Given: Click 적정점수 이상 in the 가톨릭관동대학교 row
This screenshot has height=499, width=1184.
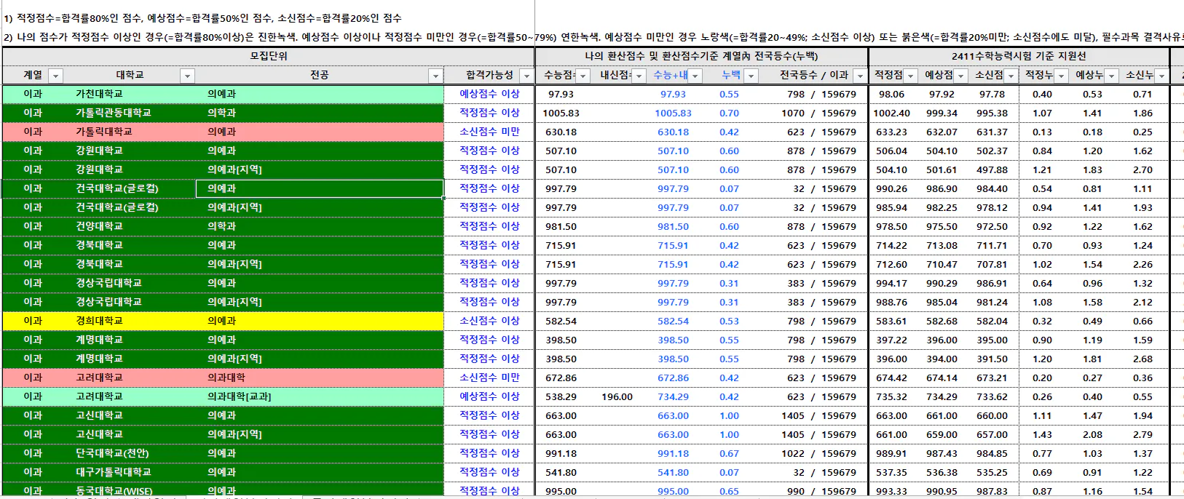Looking at the screenshot, I should tap(489, 113).
